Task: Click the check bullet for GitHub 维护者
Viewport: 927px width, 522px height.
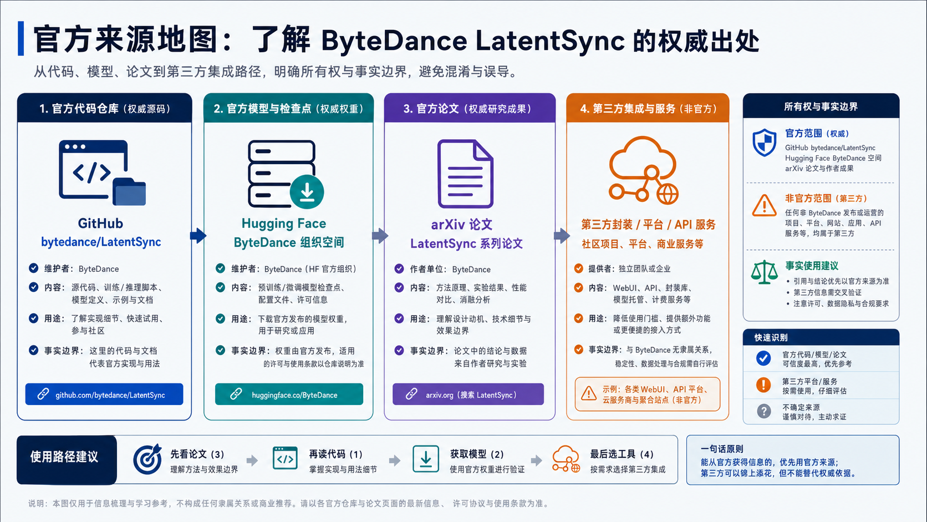Action: (34, 268)
